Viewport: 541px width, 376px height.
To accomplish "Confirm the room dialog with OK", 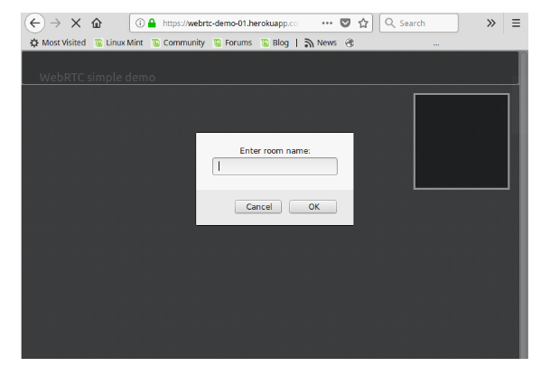I will coord(312,206).
